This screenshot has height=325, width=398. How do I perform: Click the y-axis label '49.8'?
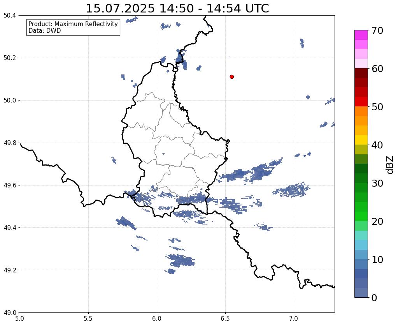pos(10,143)
